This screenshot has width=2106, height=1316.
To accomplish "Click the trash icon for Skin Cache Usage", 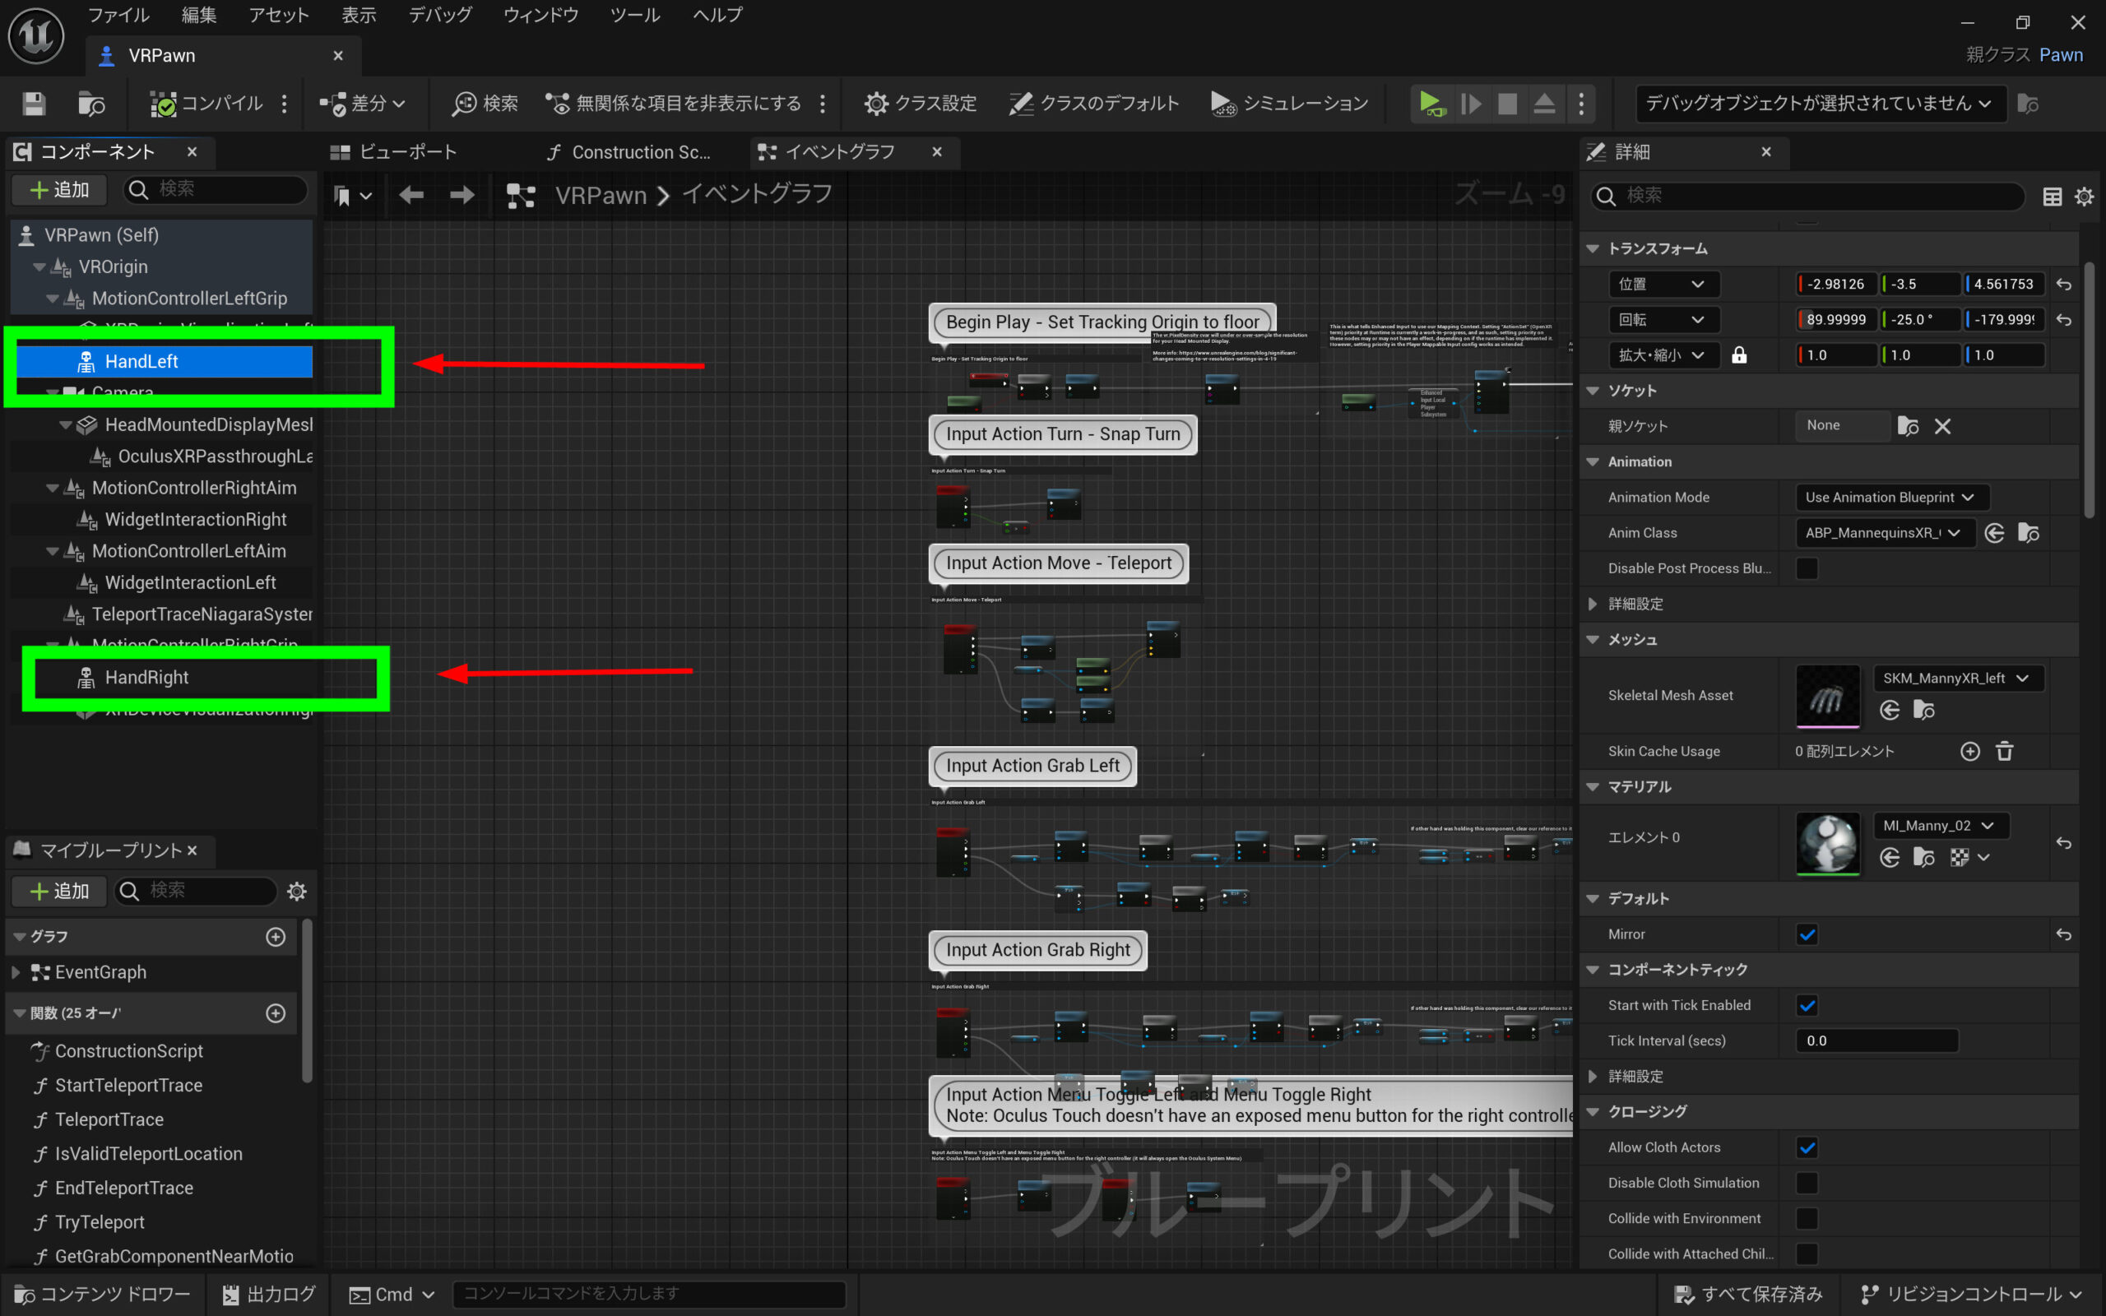I will coord(2004,751).
